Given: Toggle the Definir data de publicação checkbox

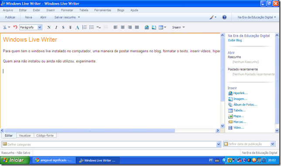Looking at the screenshot, I should (226, 144).
